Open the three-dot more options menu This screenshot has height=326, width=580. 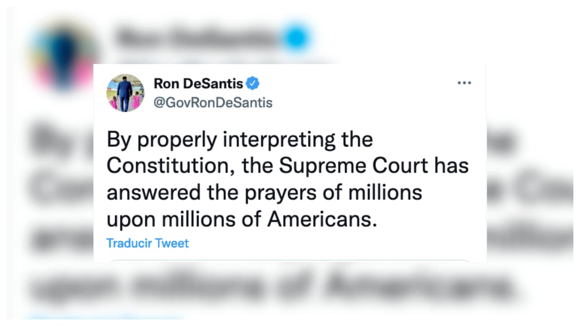pos(464,83)
